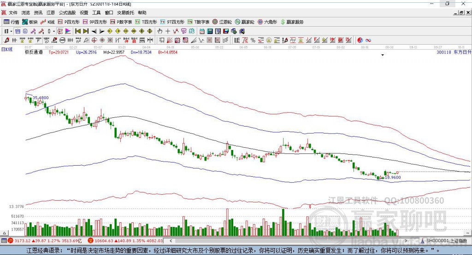Click the up-arrow button left of volume panel

(x=4, y=233)
